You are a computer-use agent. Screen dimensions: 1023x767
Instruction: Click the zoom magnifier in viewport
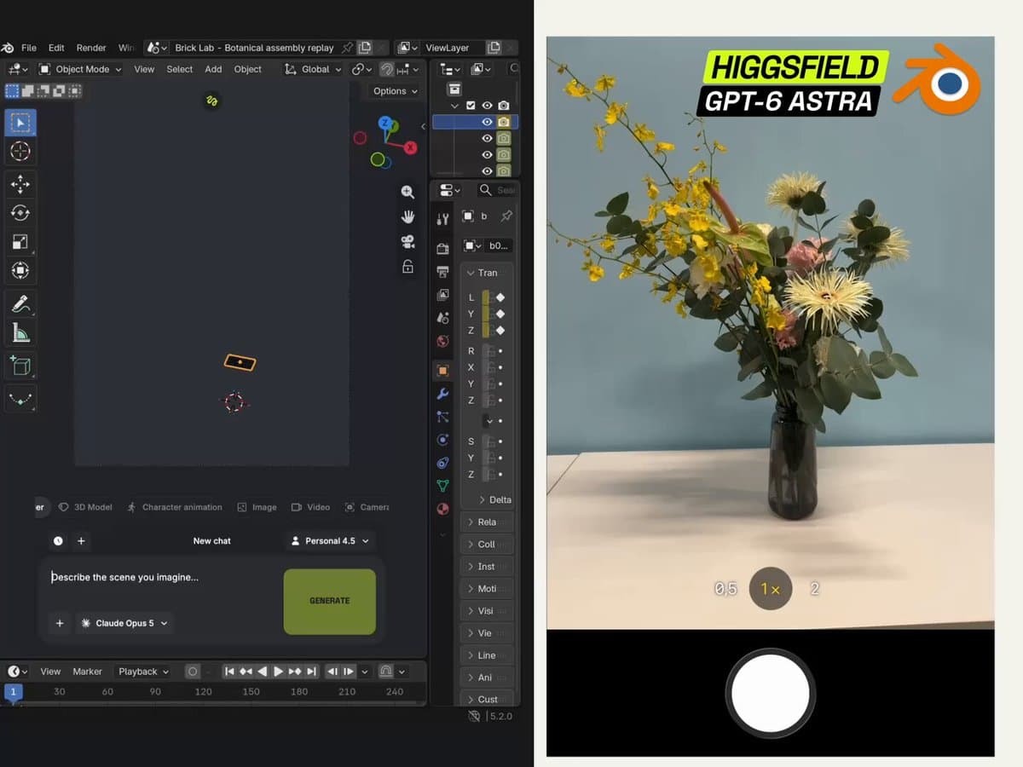(407, 193)
